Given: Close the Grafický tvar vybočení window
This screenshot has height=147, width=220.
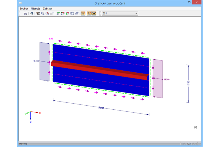Looking at the screenshot, I should tap(197, 2).
